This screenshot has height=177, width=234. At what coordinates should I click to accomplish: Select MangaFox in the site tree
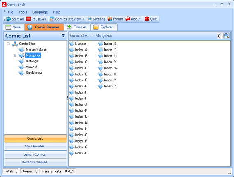tap(33, 55)
